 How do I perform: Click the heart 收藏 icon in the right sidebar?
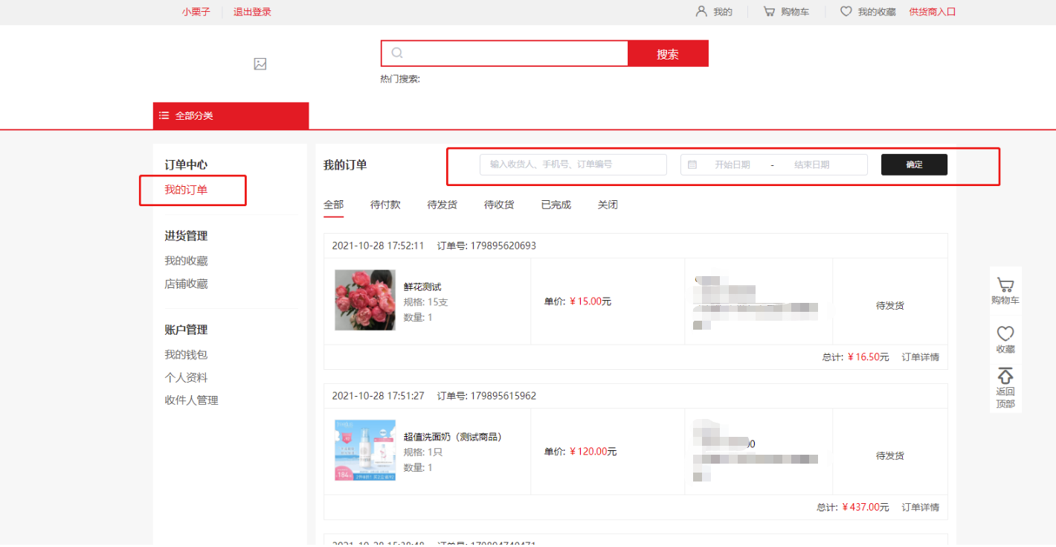[1005, 333]
